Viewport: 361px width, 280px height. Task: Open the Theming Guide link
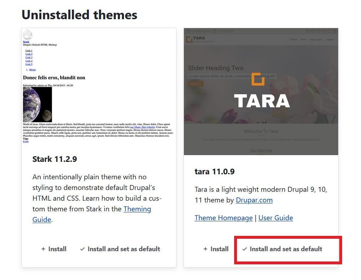click(x=137, y=209)
